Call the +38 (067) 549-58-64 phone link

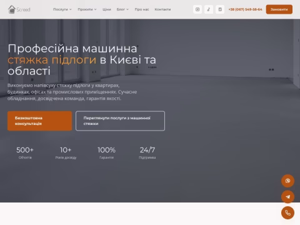245,9
